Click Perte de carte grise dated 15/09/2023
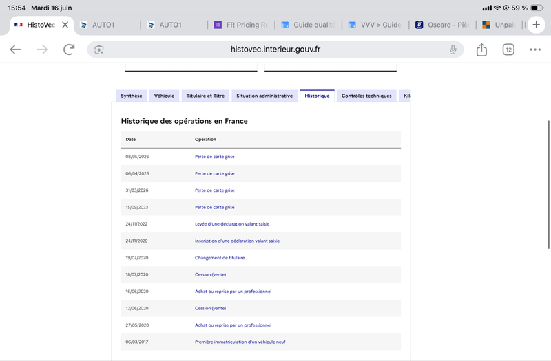The image size is (551, 361). pos(215,208)
